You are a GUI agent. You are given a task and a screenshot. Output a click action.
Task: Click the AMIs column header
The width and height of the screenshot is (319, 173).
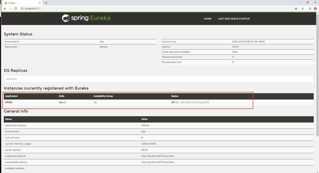[62, 96]
